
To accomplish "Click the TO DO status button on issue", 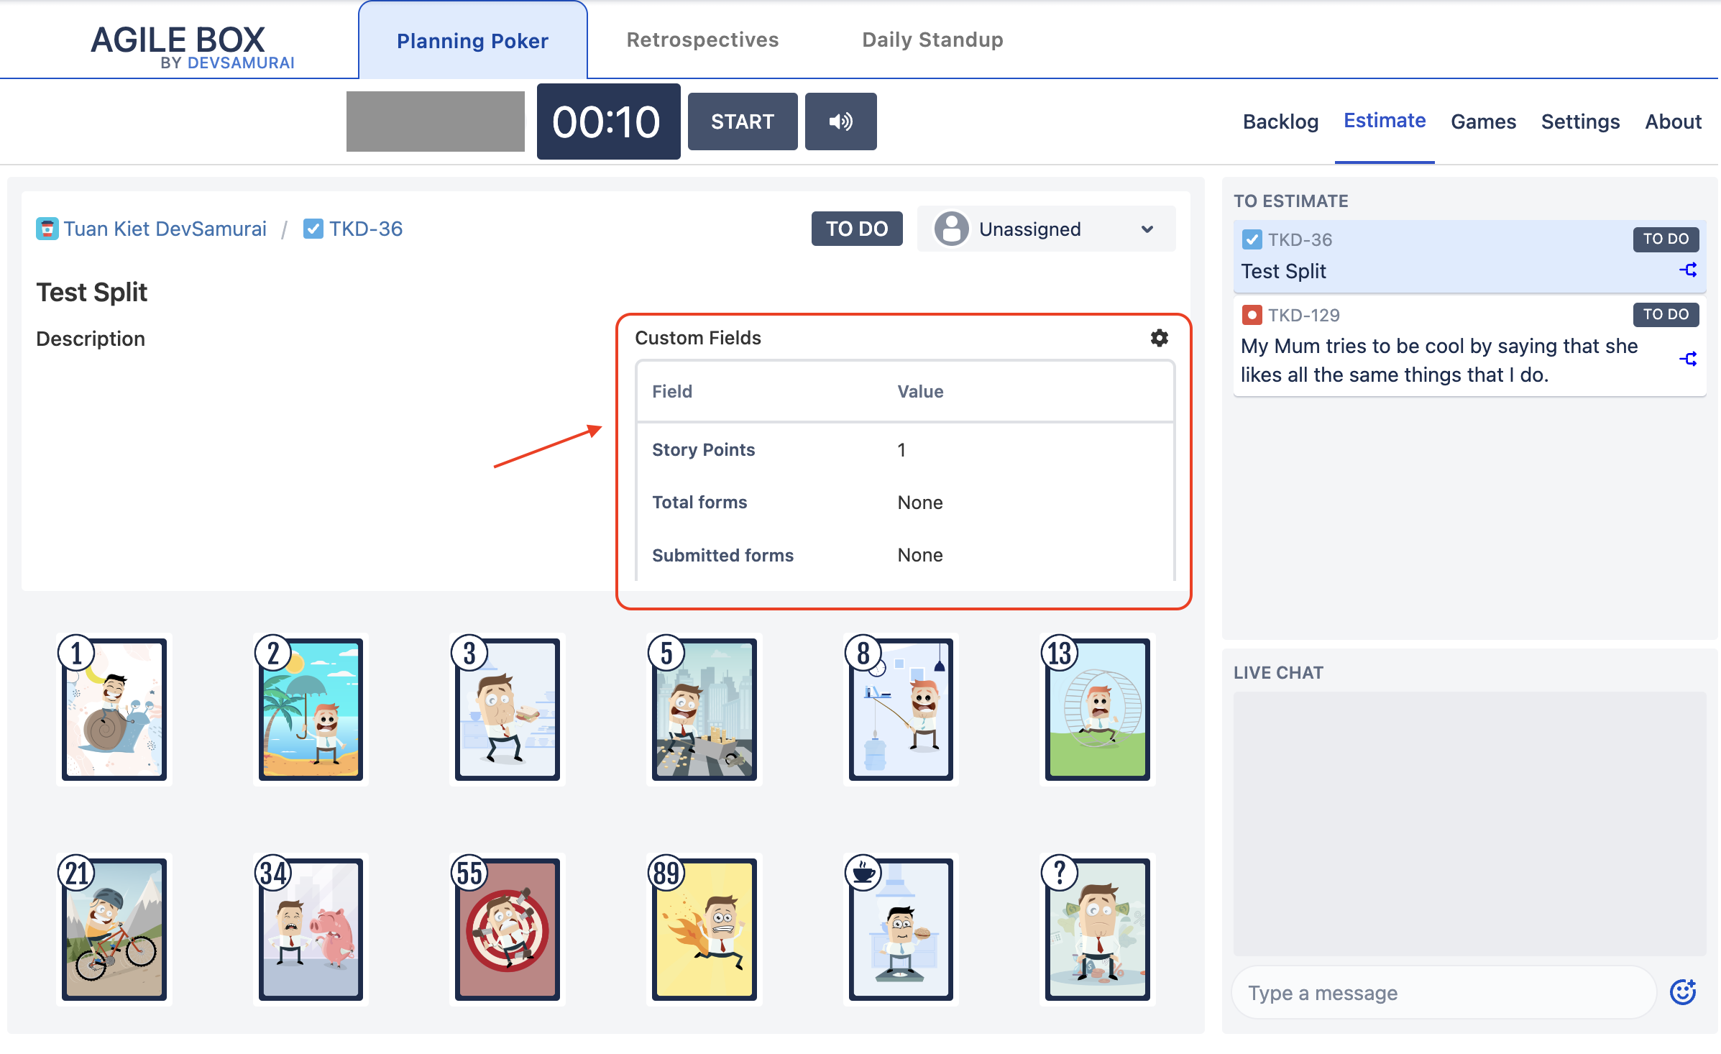I will coord(857,229).
